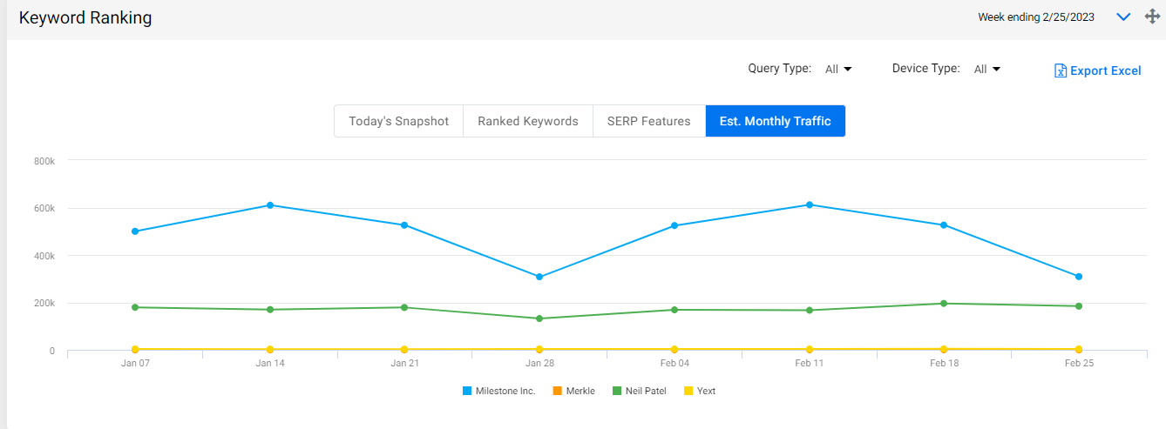
Task: Click the Keyword Ranking panel title
Action: pyautogui.click(x=85, y=17)
